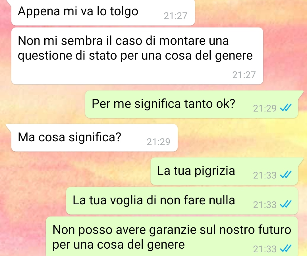Tap the 21:27 timestamp on "Appena mi va lo tolgo"
Screen dimensions: 307x256
click(x=175, y=16)
